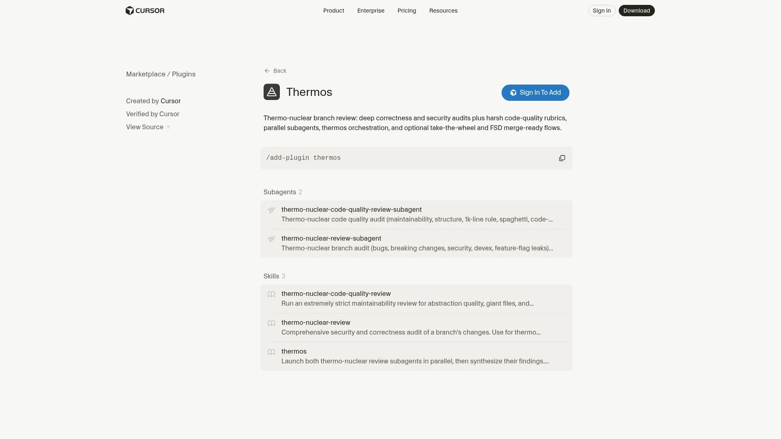Open the Product menu

click(334, 11)
